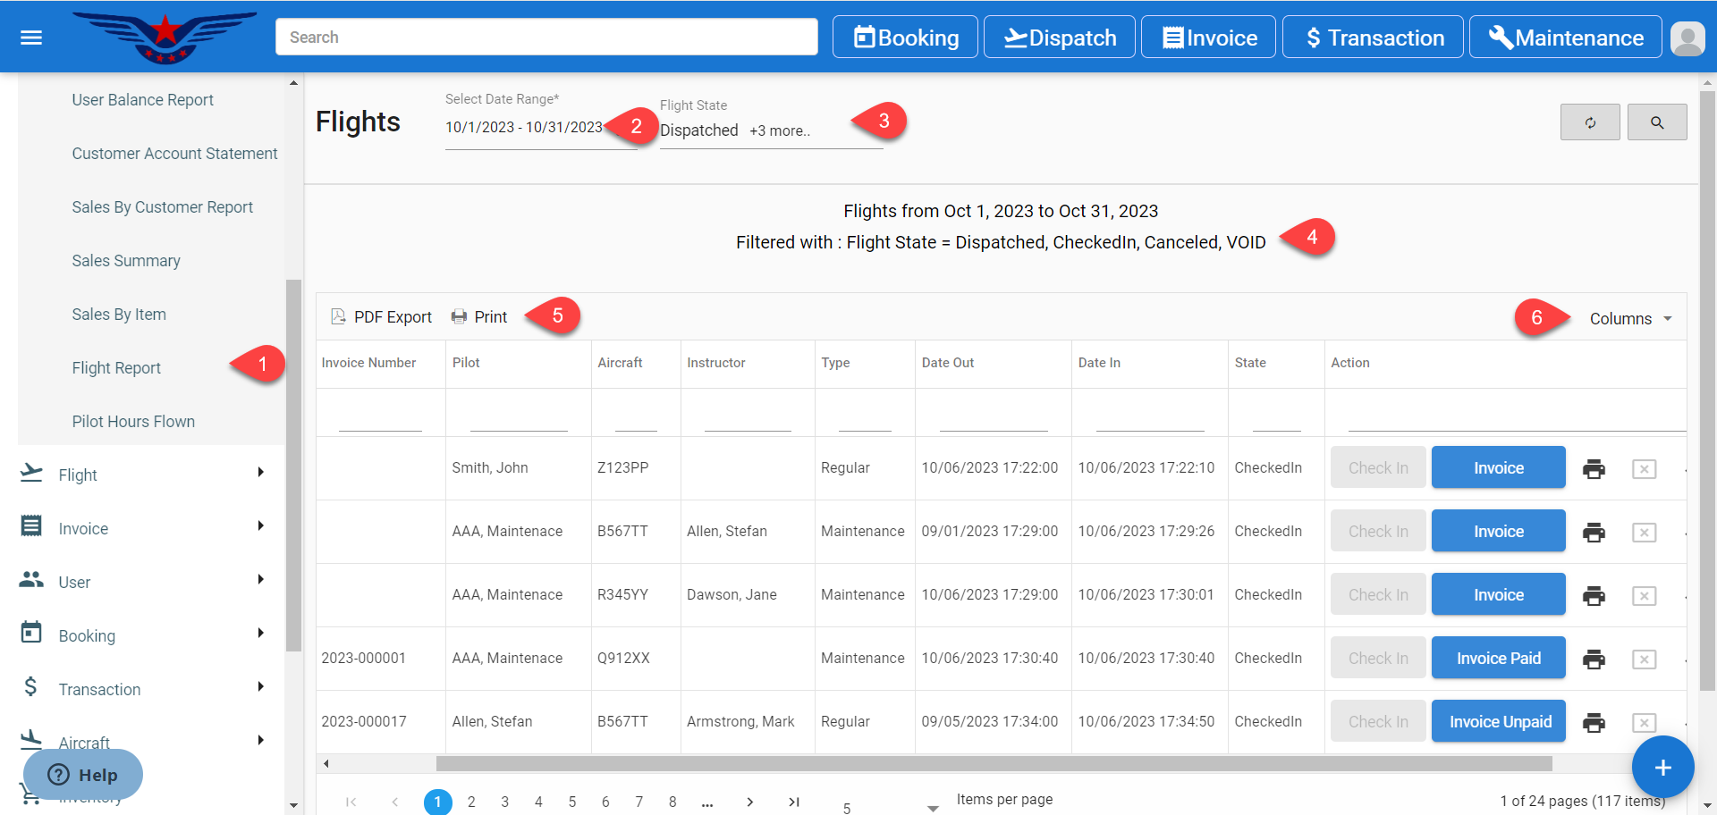Open the Columns chooser dropdown

1629,319
